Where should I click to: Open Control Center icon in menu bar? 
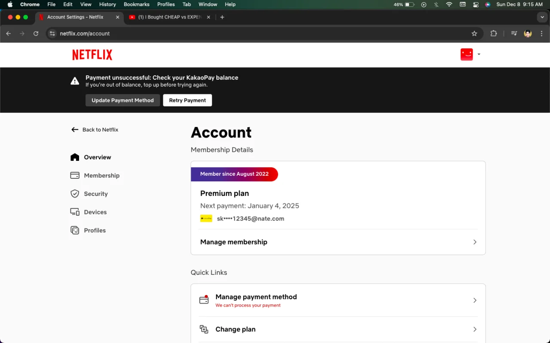coord(476,4)
